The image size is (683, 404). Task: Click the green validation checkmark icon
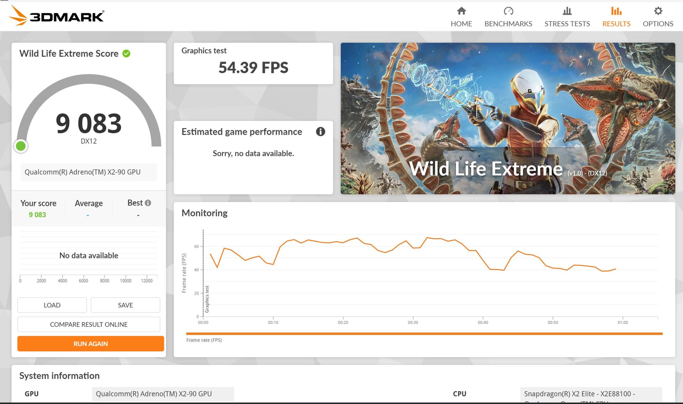[126, 53]
